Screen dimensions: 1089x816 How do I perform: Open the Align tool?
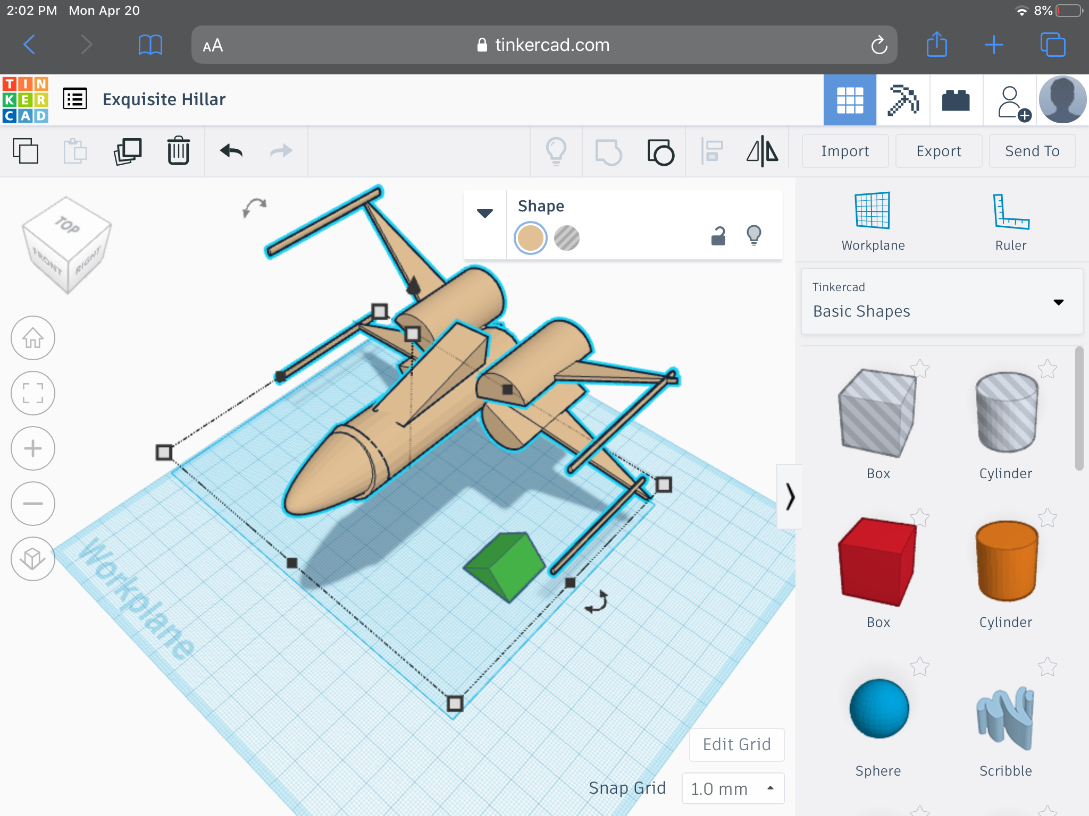click(x=712, y=151)
